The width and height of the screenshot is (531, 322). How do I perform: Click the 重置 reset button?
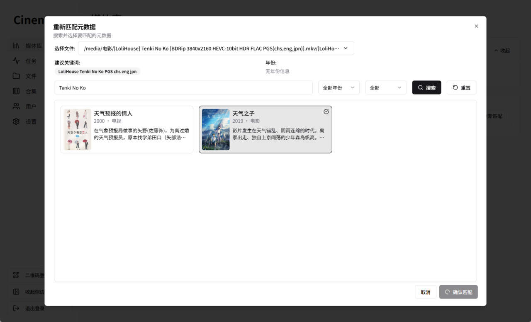tap(461, 87)
